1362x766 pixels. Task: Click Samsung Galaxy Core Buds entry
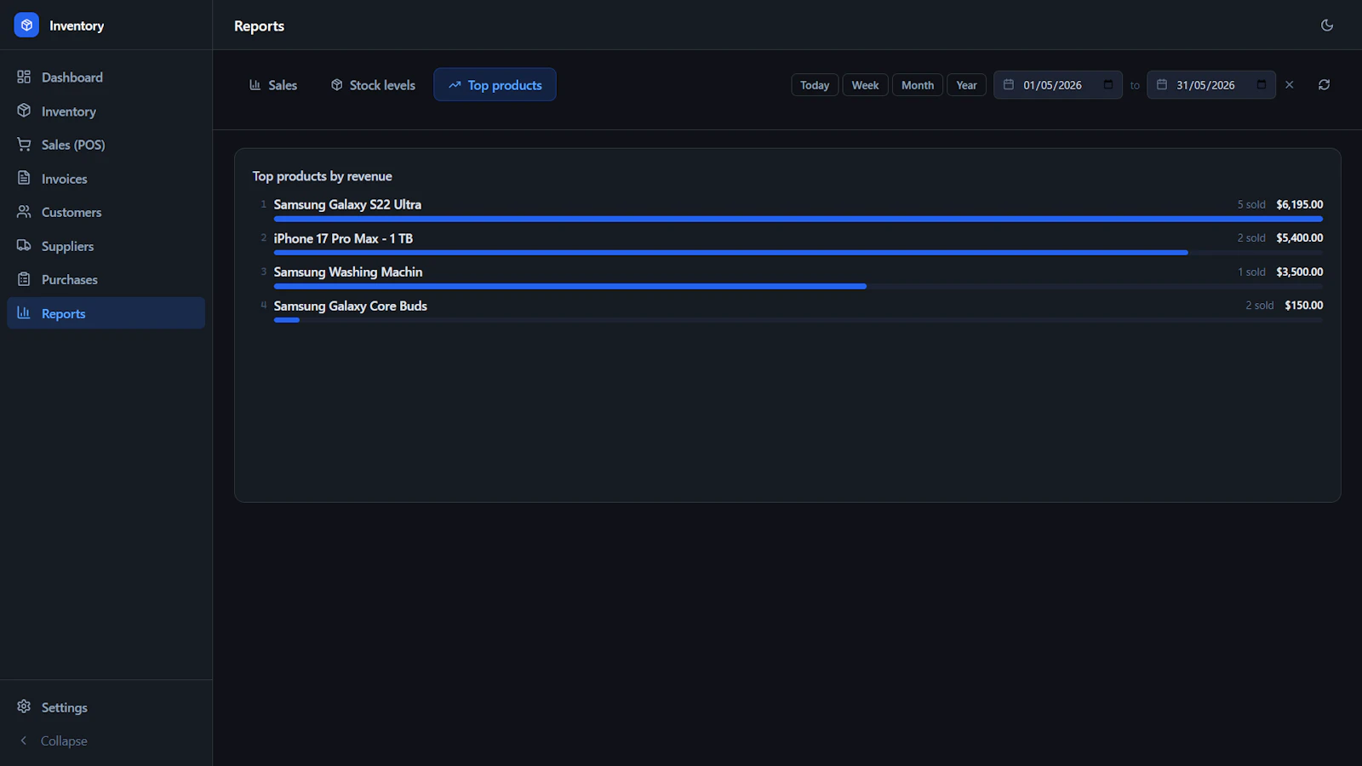351,306
